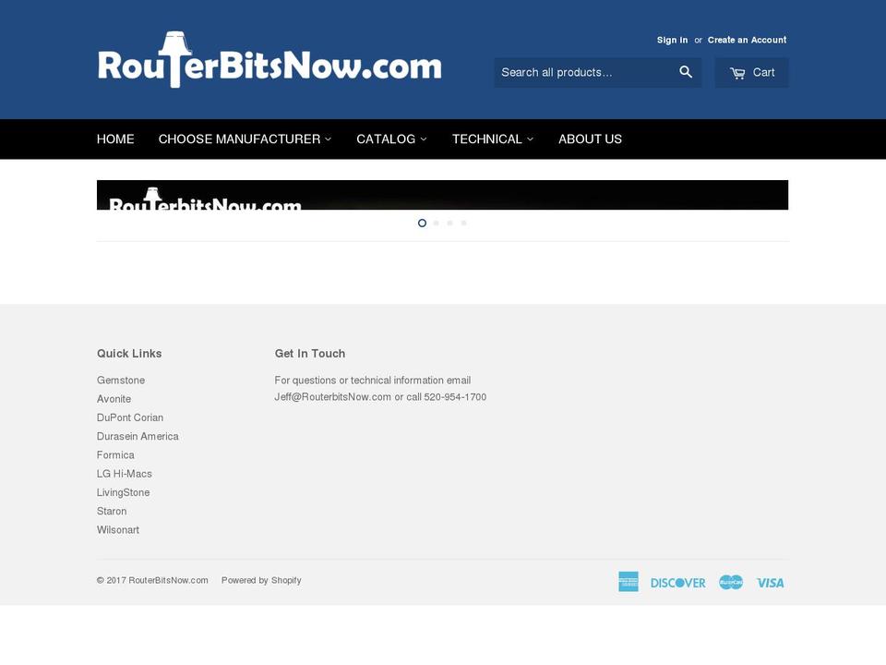
Task: Select the last carousel dot
Action: [463, 223]
